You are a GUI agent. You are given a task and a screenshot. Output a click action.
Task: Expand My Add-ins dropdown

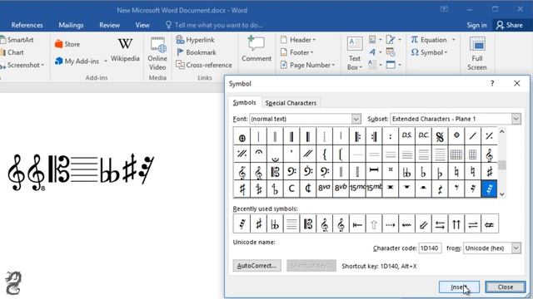[x=106, y=61]
